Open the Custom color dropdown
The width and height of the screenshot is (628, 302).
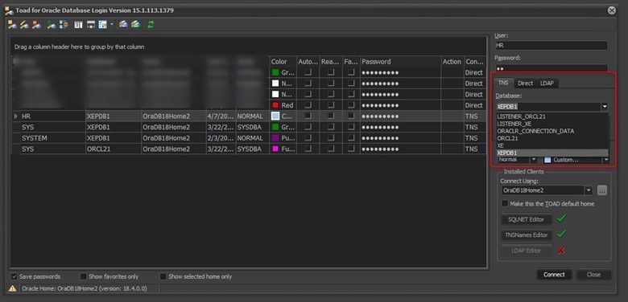(605, 159)
